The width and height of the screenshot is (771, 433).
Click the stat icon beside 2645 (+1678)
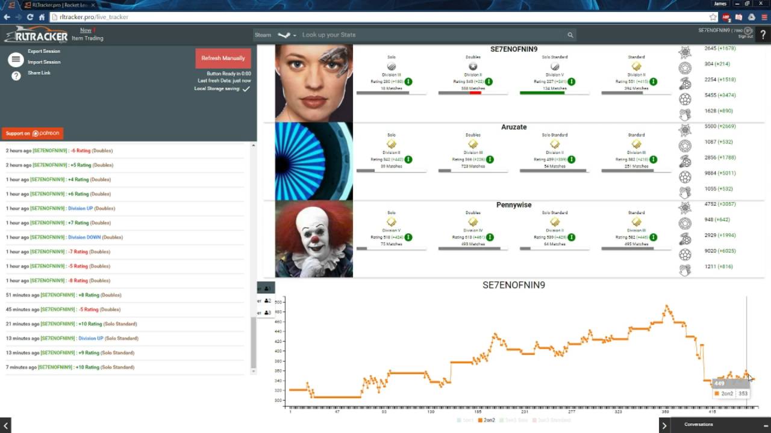(685, 52)
